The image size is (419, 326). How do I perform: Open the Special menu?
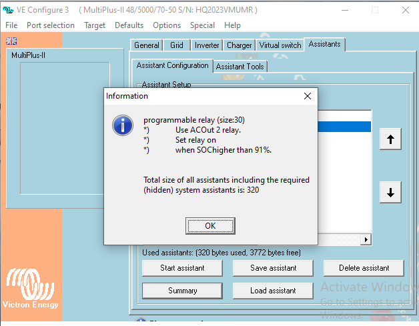coord(202,25)
